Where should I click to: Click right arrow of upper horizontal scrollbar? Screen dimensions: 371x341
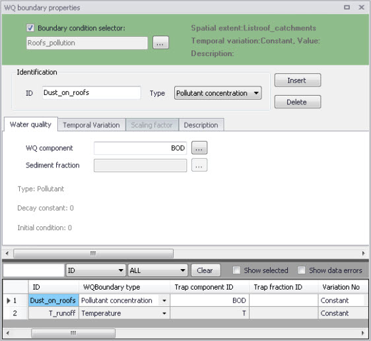click(364, 253)
